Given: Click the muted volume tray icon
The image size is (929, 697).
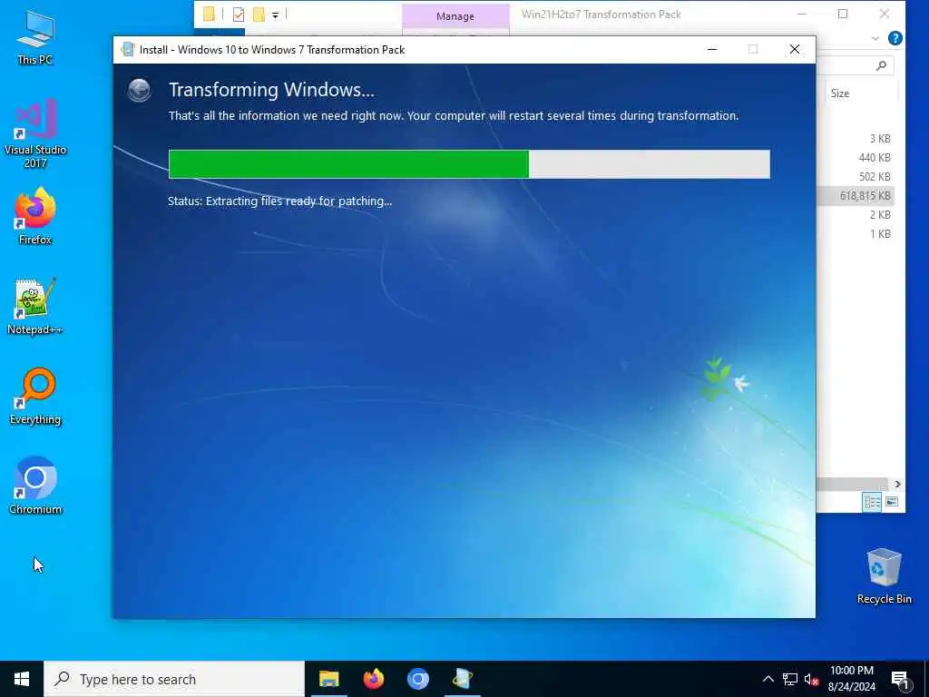Looking at the screenshot, I should coord(811,679).
